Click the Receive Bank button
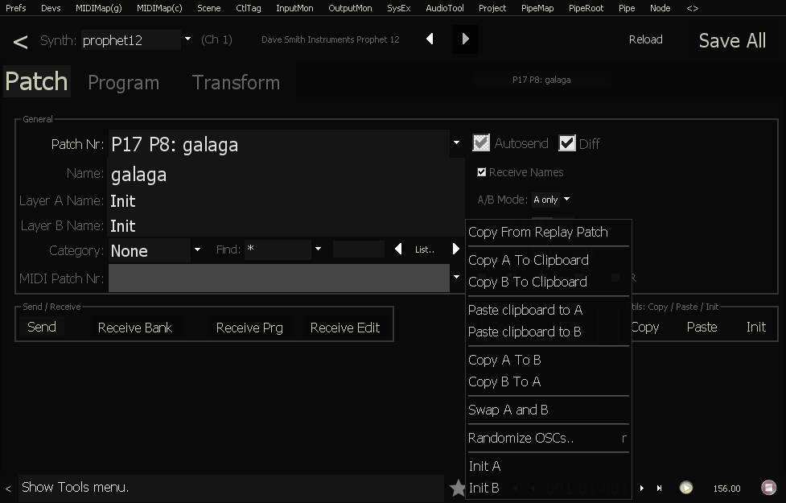This screenshot has width=786, height=503. [135, 328]
